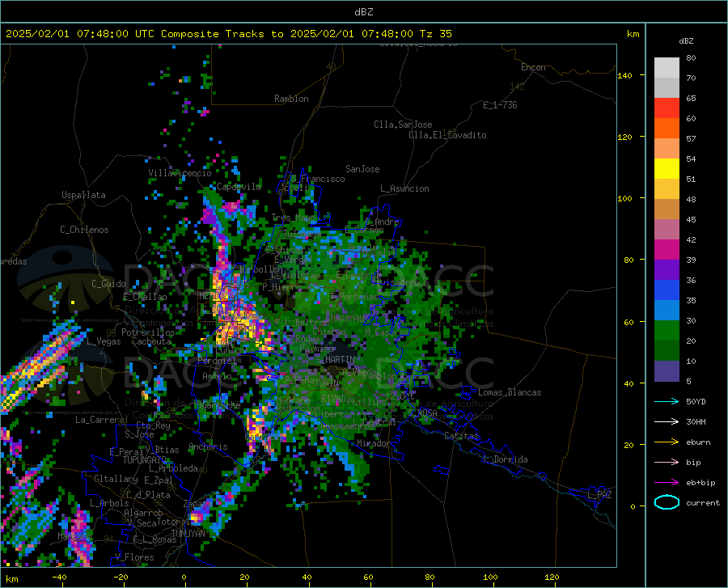Click the cyan current ellipse legend icon
Image resolution: width=728 pixels, height=588 pixels.
[667, 502]
